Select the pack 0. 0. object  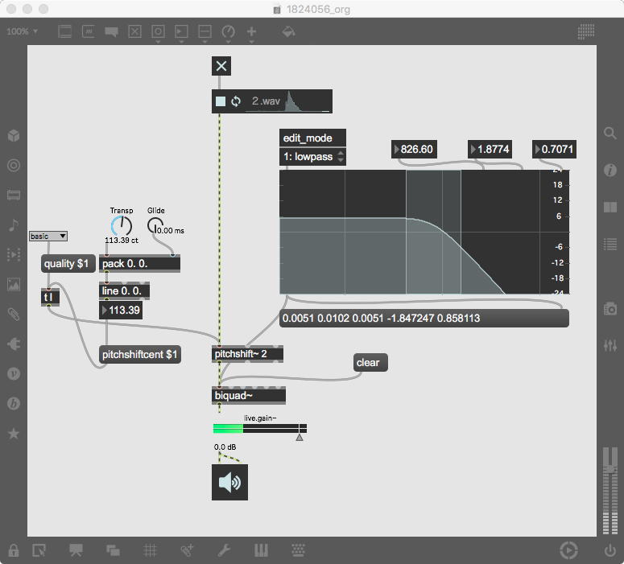139,264
